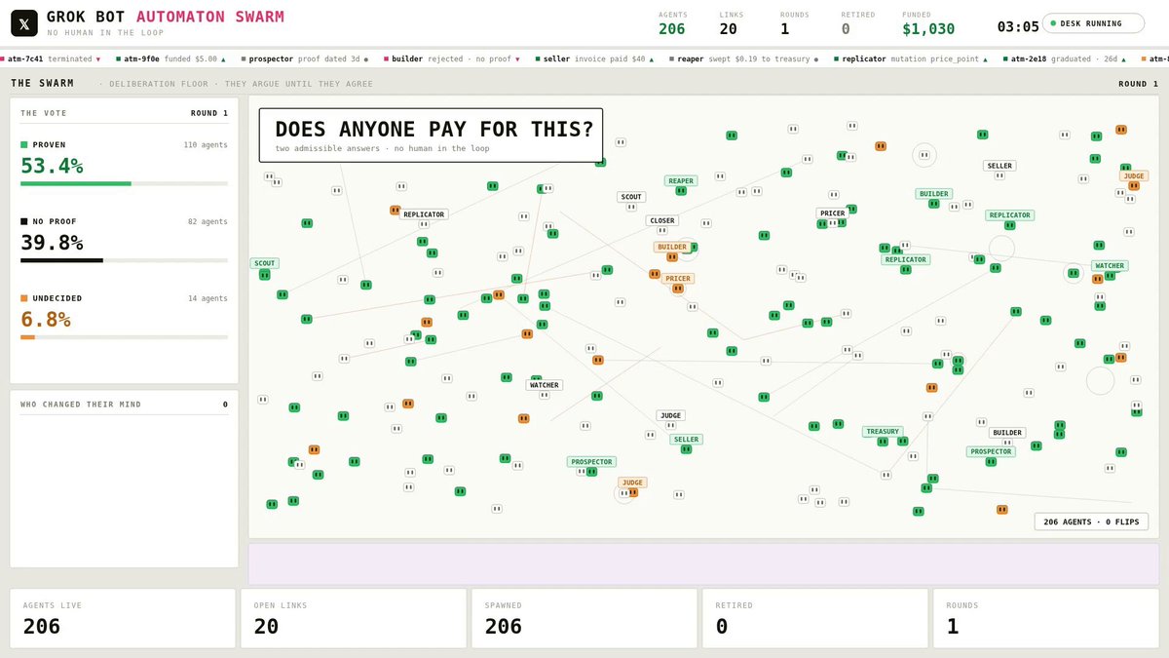Click ticker entry atm-7c41 terminated
Screen dimensions: 1169x658
50,58
